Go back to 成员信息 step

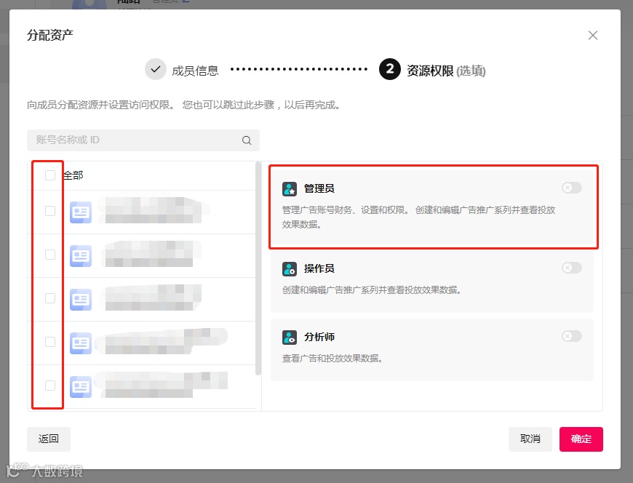182,70
